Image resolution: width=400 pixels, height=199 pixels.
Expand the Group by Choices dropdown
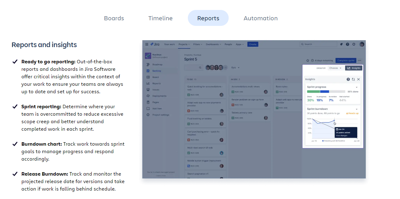(x=335, y=68)
